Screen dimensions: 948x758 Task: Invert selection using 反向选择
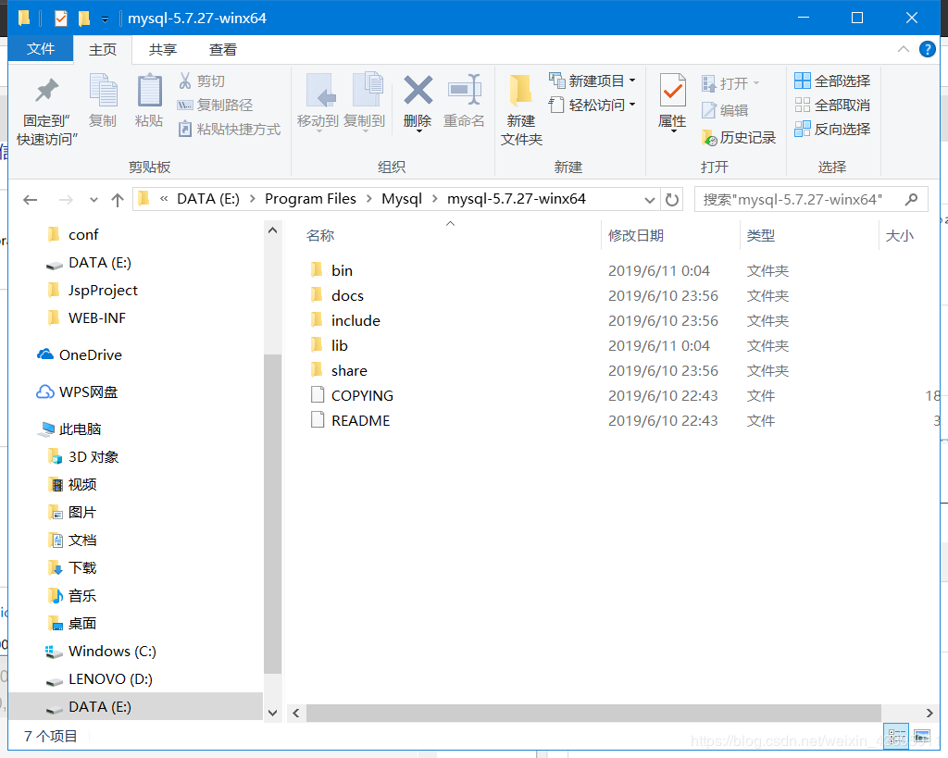tap(832, 130)
